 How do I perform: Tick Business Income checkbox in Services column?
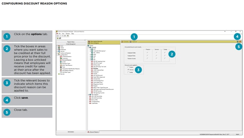point(157,58)
